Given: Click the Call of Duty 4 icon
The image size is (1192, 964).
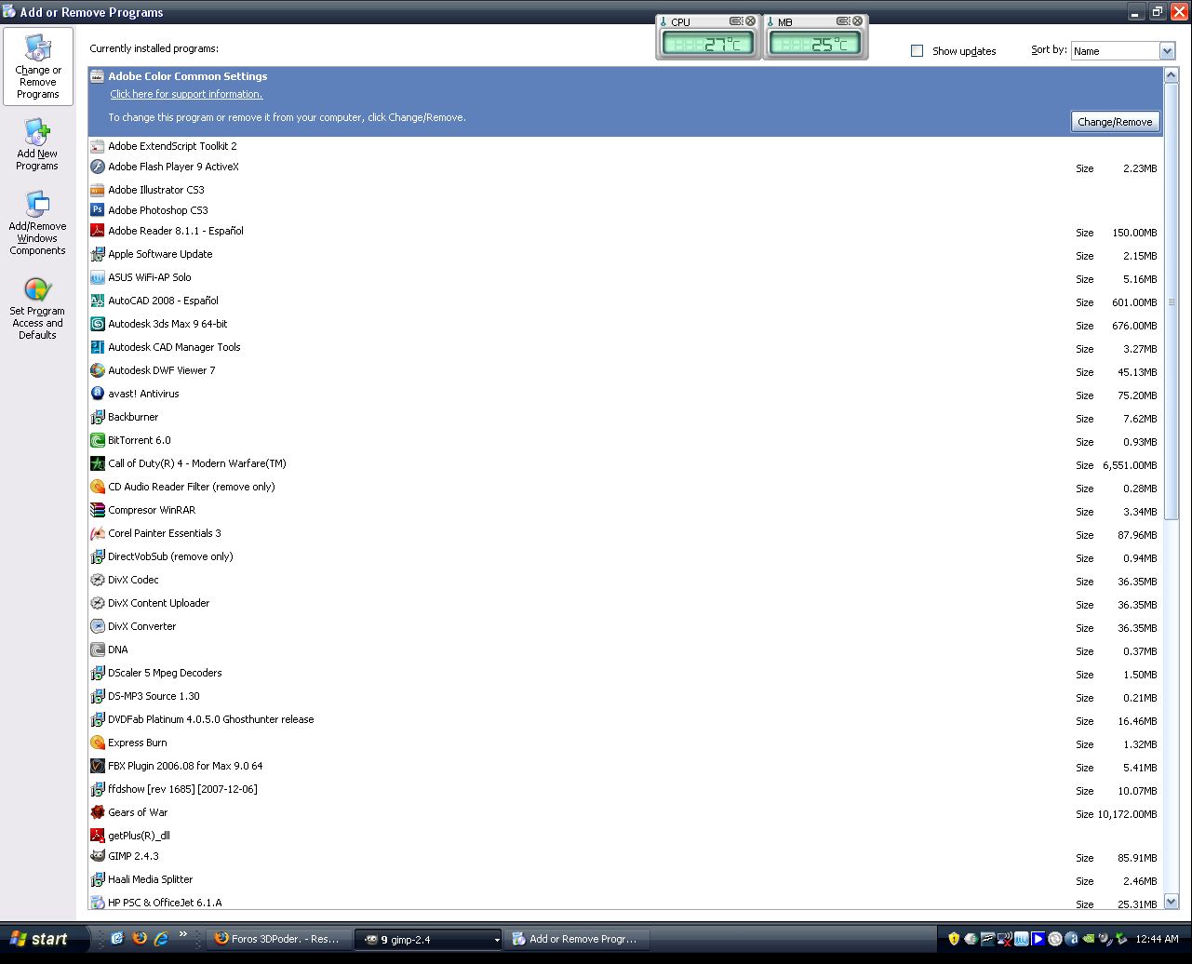Looking at the screenshot, I should [x=98, y=463].
